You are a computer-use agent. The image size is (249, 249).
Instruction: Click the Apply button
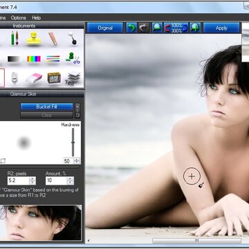pos(221,28)
